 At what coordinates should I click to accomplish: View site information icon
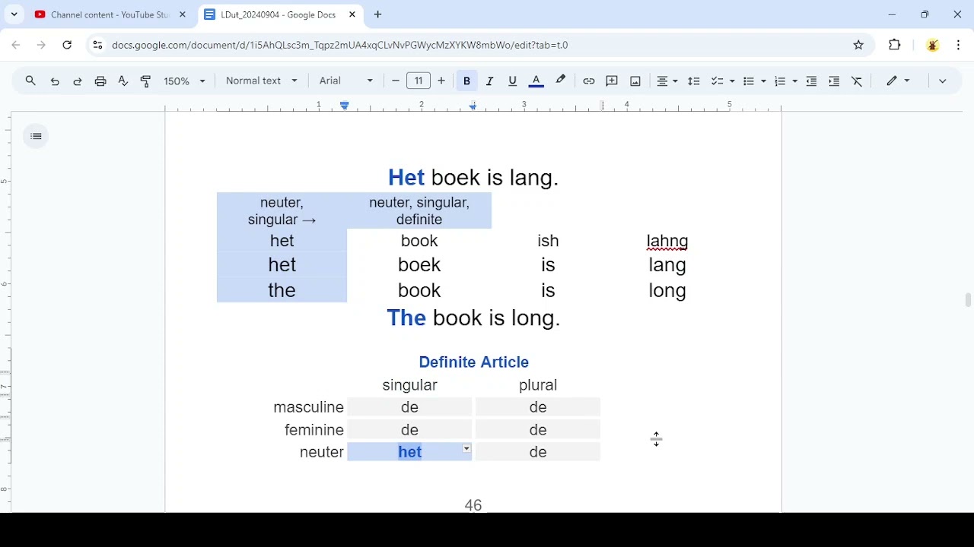[x=97, y=45]
